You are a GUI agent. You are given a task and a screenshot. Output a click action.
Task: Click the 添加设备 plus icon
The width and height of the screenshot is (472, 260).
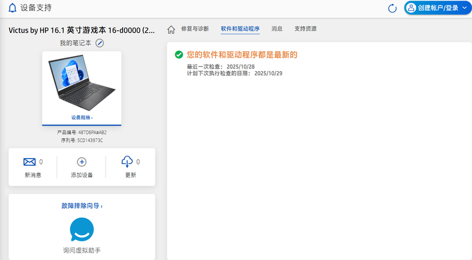[x=82, y=162]
